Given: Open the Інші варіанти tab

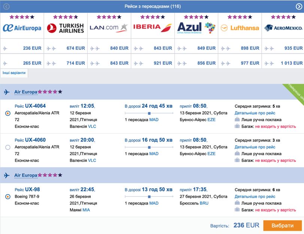Looking at the screenshot, I should pyautogui.click(x=14, y=73).
